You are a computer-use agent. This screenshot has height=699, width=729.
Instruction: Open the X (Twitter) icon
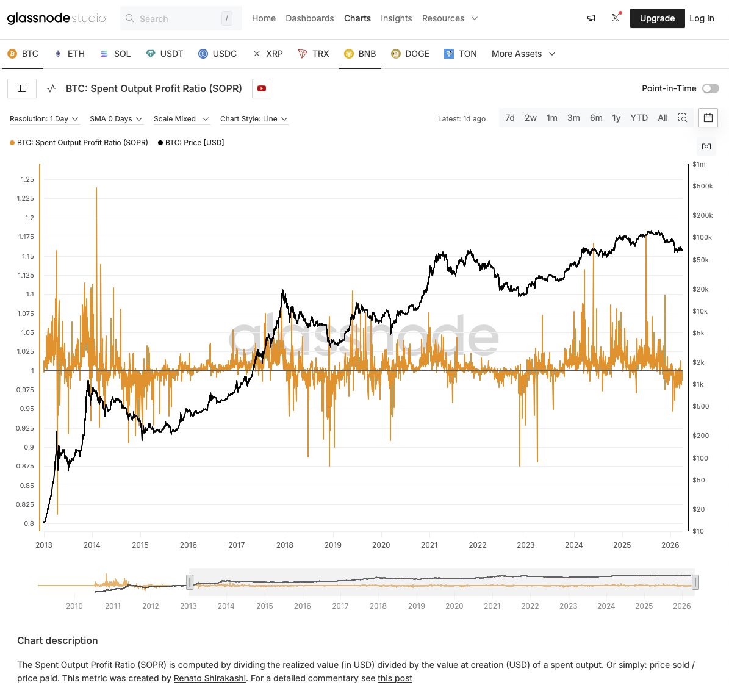tap(616, 18)
